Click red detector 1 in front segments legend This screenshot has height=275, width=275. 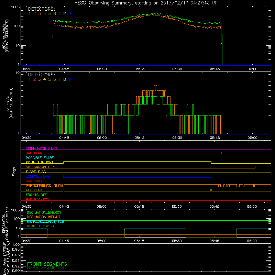coord(30,14)
